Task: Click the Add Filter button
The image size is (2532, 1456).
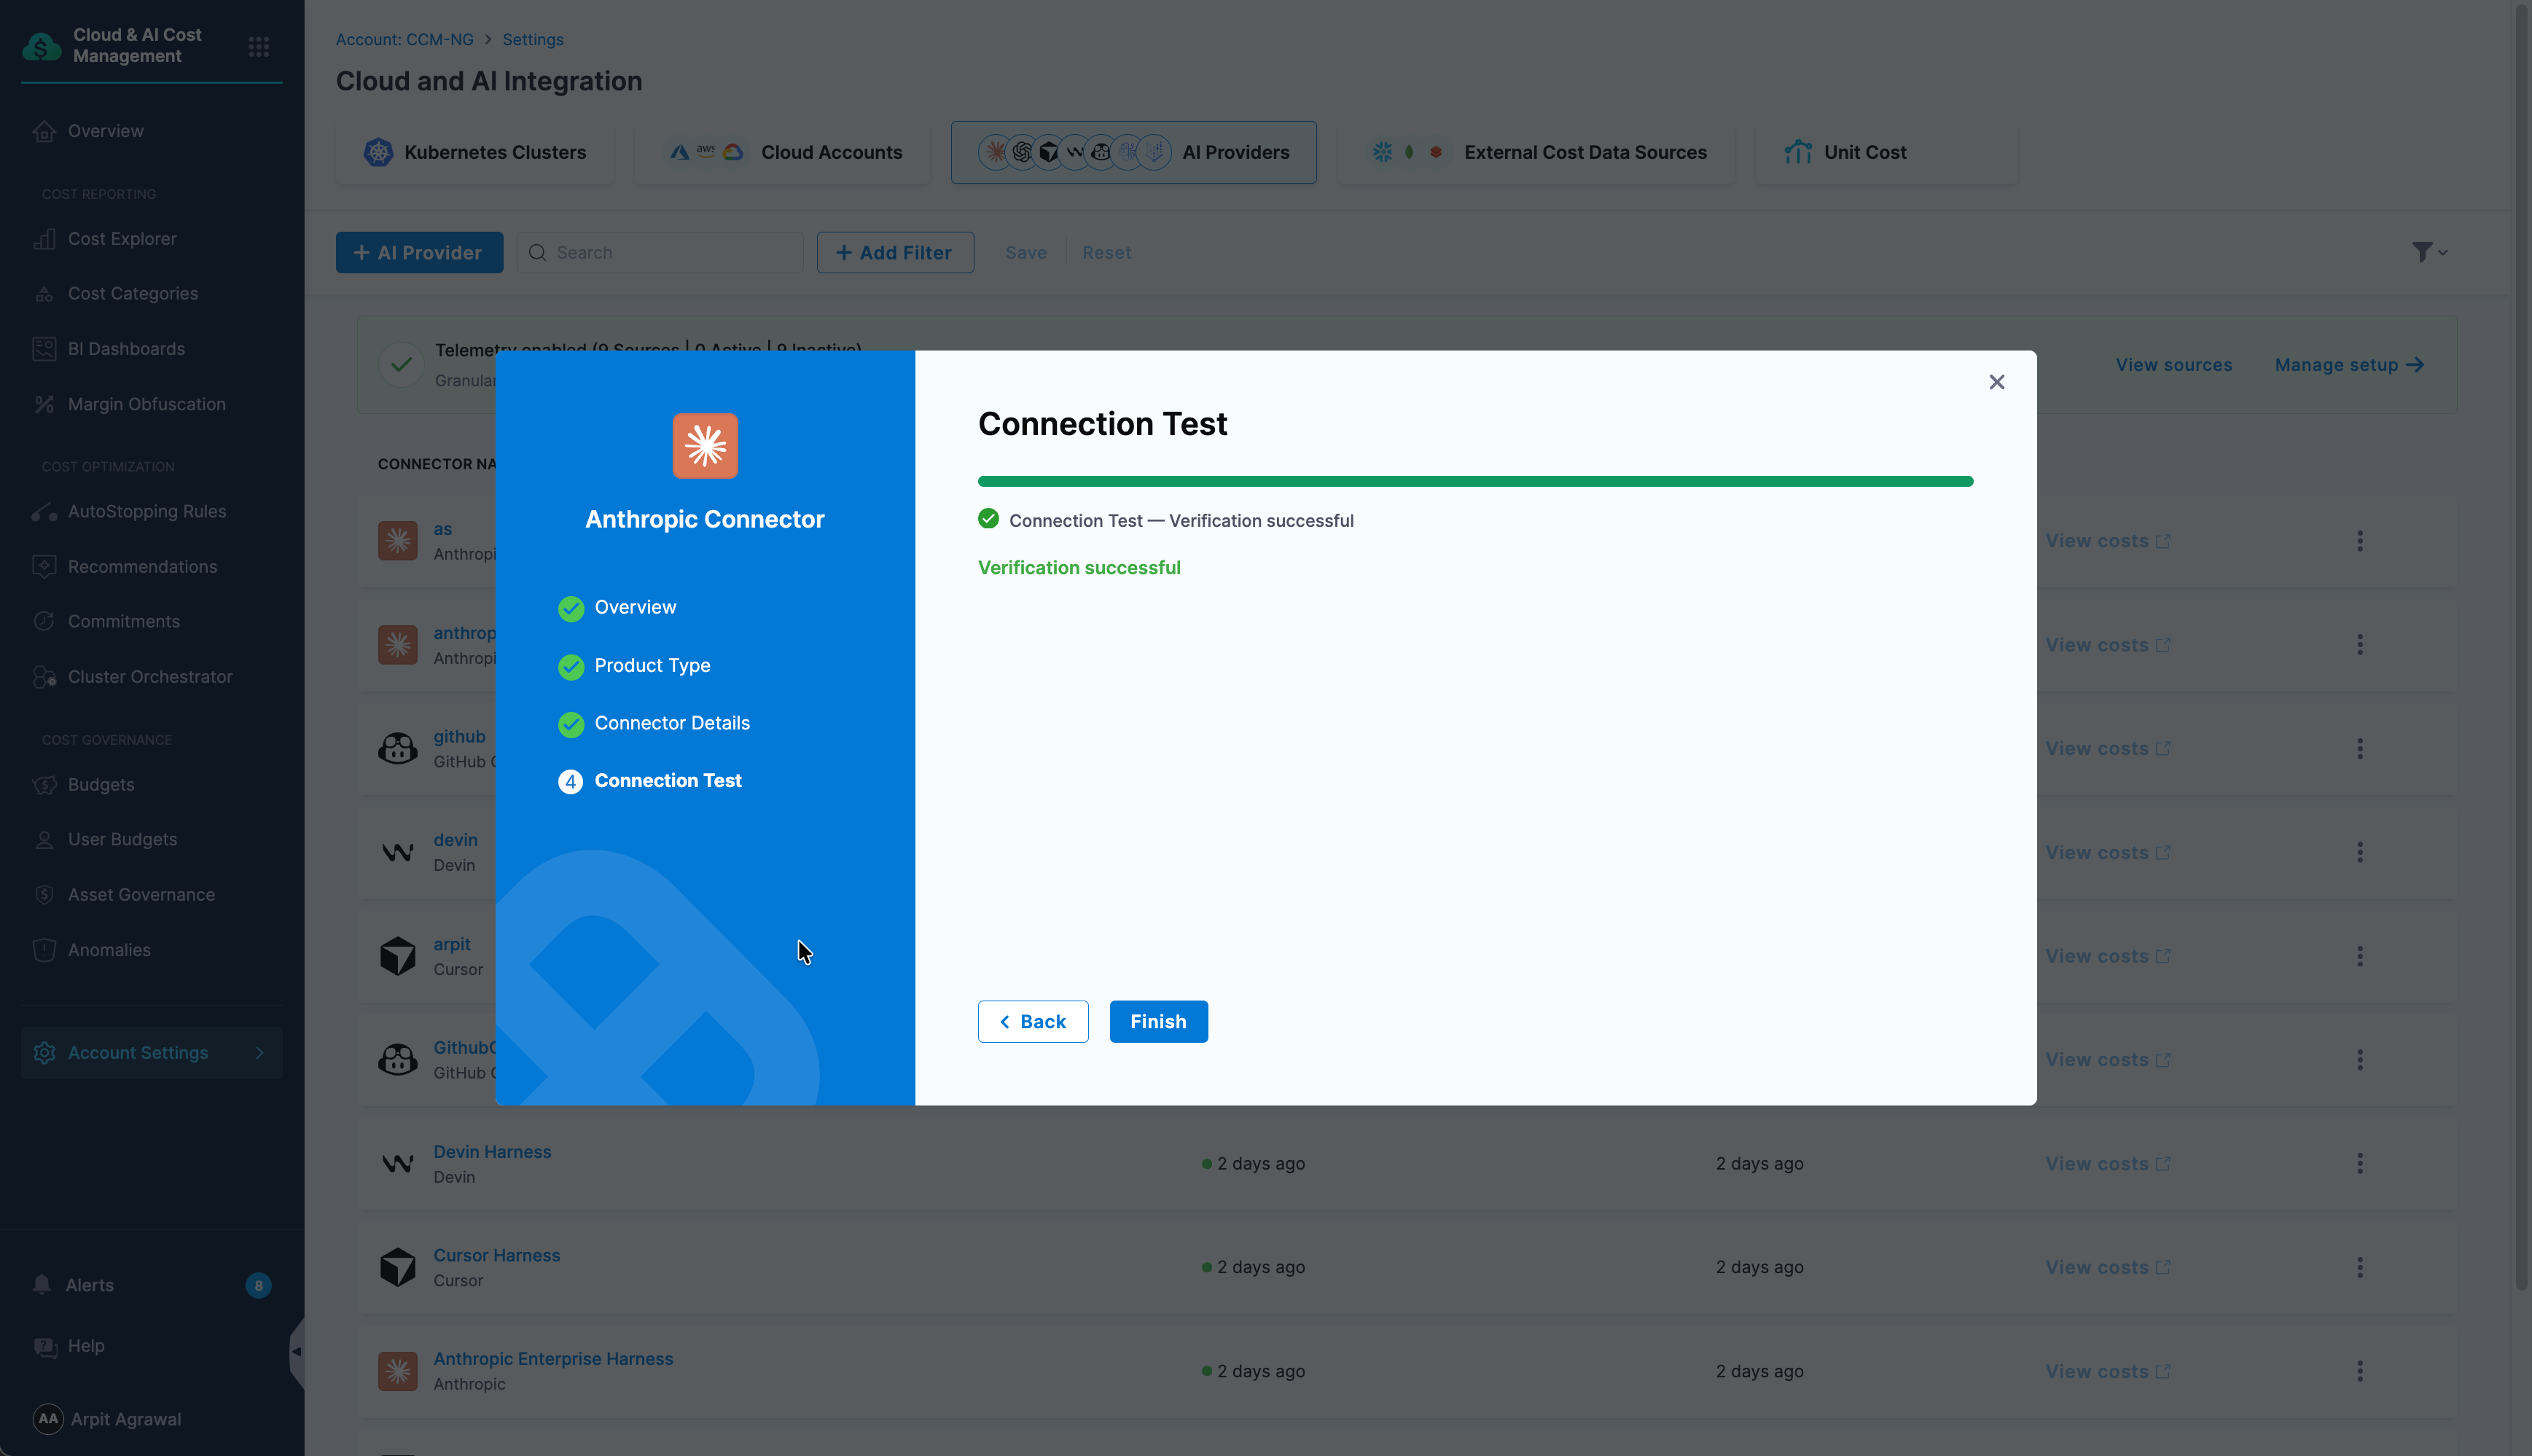Action: (x=895, y=253)
